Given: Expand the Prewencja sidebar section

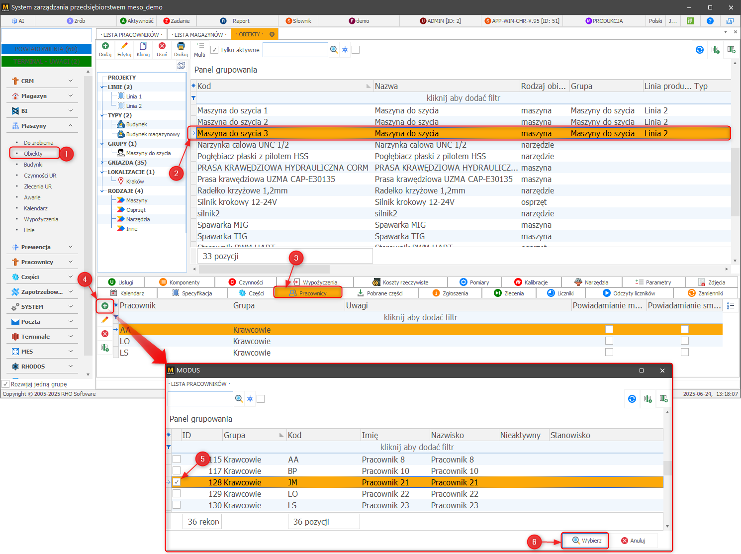Looking at the screenshot, I should (x=42, y=247).
